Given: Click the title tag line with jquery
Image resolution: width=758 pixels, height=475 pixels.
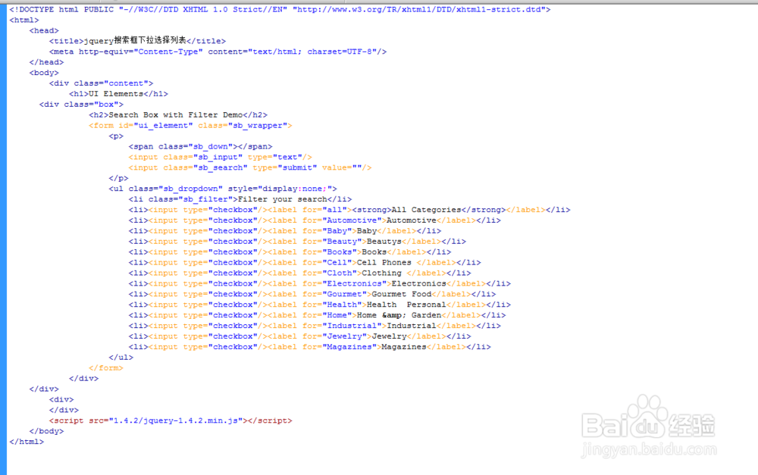Looking at the screenshot, I should (137, 41).
